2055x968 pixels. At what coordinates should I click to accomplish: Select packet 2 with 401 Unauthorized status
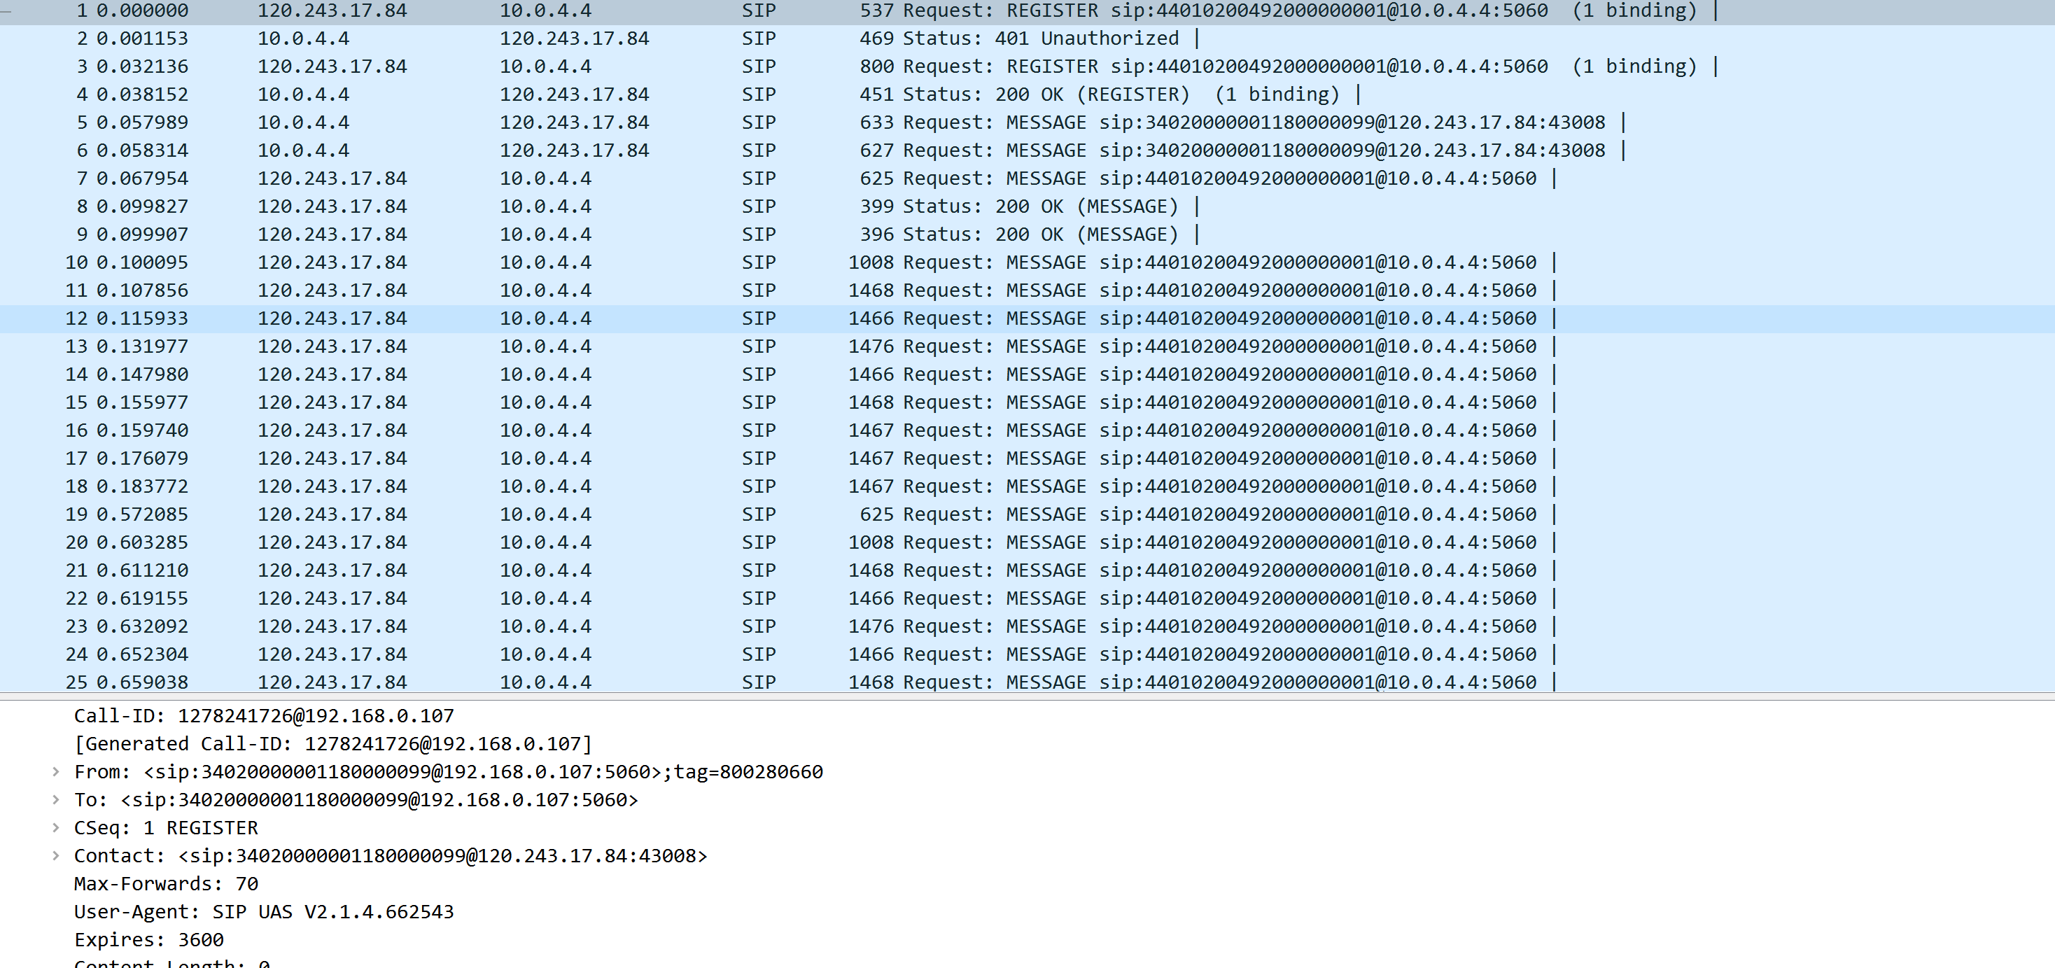(x=479, y=38)
